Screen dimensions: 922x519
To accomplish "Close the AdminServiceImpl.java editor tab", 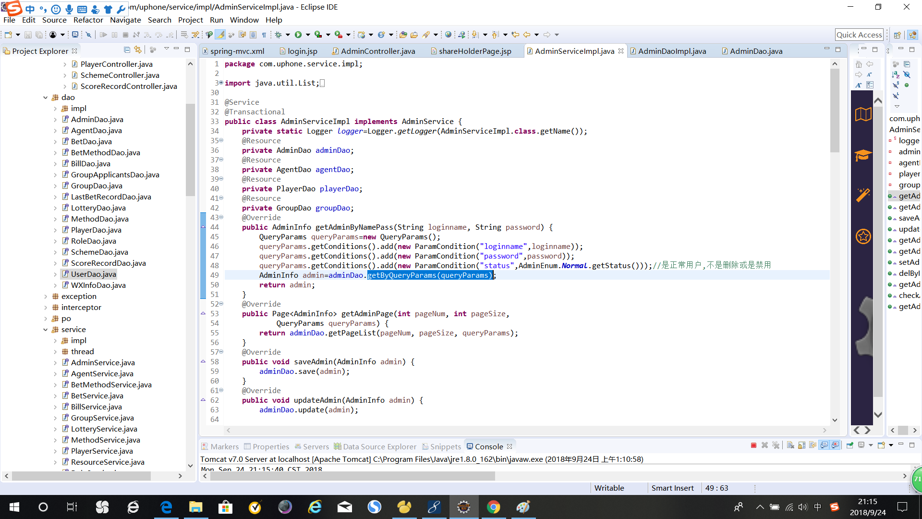I will click(621, 50).
